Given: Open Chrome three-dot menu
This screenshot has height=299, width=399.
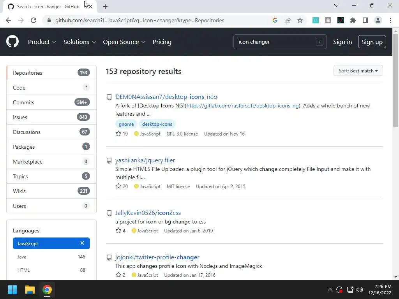Looking at the screenshot, I should [390, 20].
